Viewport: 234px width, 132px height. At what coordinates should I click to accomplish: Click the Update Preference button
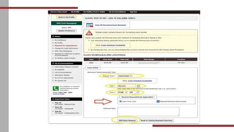coord(67,31)
